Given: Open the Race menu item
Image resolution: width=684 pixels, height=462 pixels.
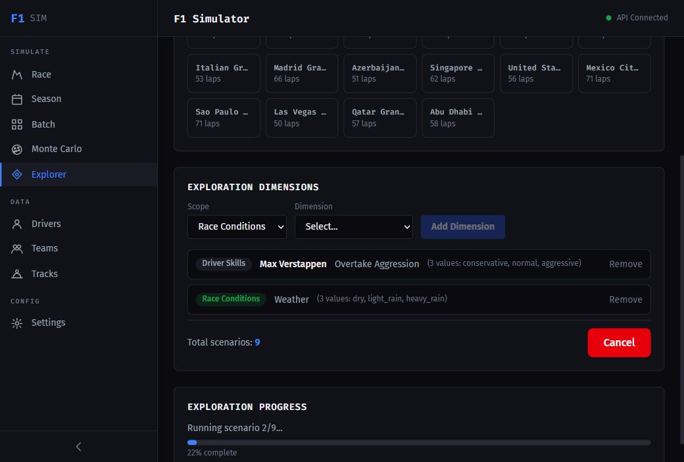Looking at the screenshot, I should click(x=41, y=74).
